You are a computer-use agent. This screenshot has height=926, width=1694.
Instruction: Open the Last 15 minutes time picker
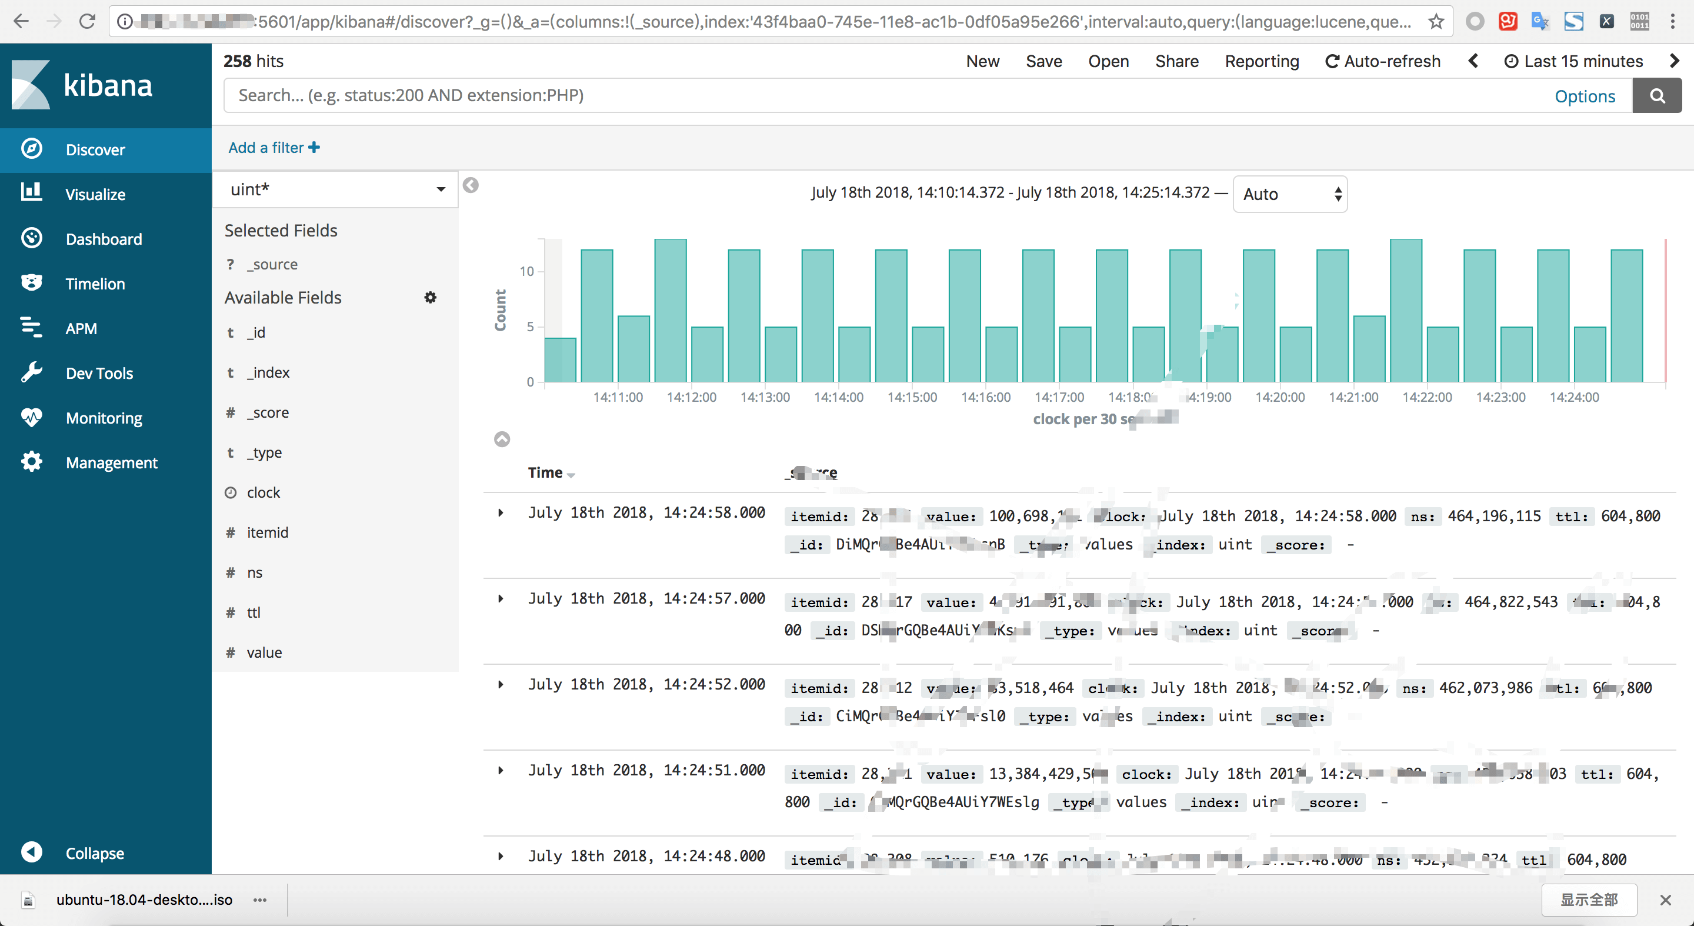click(x=1573, y=61)
